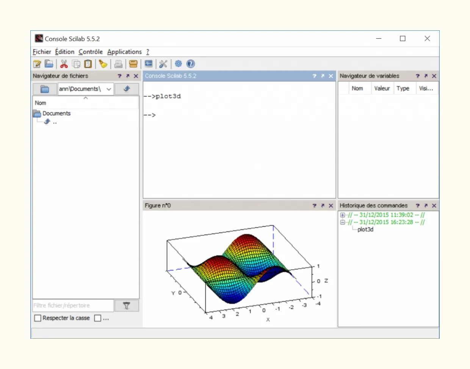470x369 pixels.
Task: Close the Console Scilab 5.5.2 panel
Action: [331, 76]
